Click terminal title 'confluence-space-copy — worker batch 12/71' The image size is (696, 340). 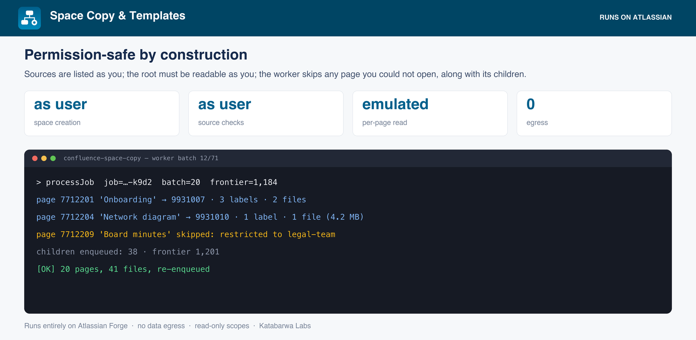[x=141, y=158]
